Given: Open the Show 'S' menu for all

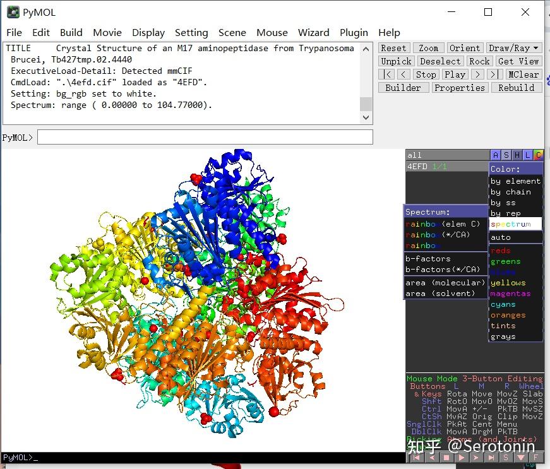Looking at the screenshot, I should click(506, 155).
